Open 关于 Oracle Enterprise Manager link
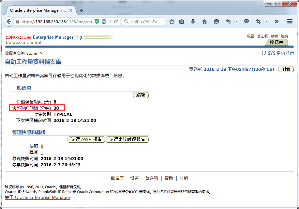The height and width of the screenshot is (209, 299). 37,197
